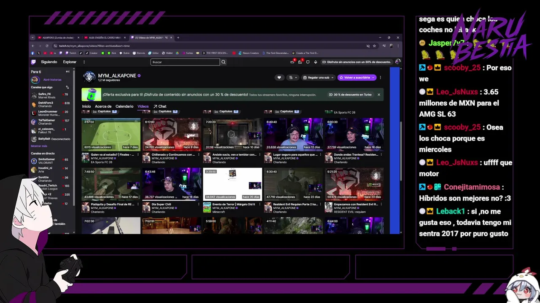Image resolution: width=540 pixels, height=303 pixels.
Task: Open the 2:57:02 football stadium video thumbnail
Action: coord(111,134)
